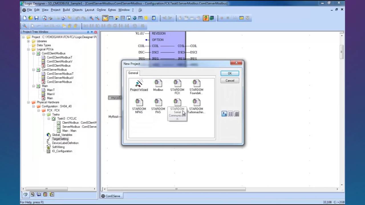Screen dimensions: 365x205
Task: Click the Zoom out magnifier icon
Action: coord(97,18)
